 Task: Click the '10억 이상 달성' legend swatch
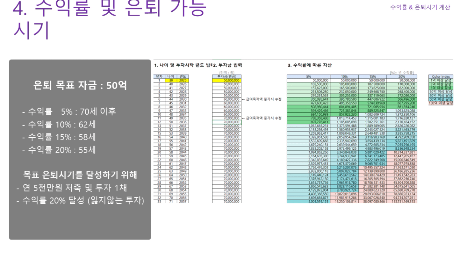point(440,92)
